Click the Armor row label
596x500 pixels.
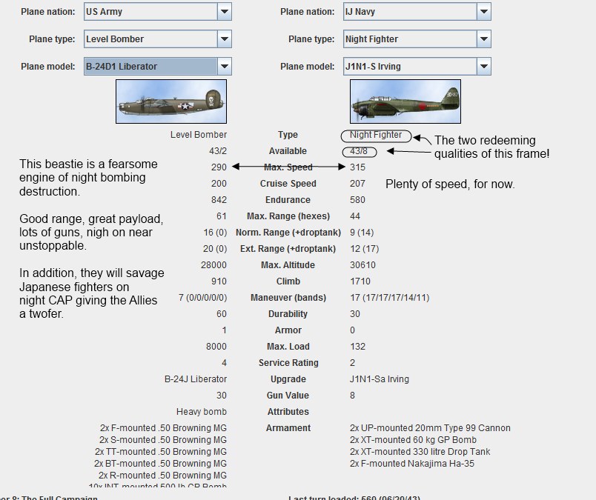point(288,330)
